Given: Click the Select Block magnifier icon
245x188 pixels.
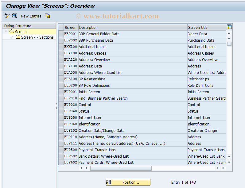Looking at the screenshot, I should coord(14,16).
